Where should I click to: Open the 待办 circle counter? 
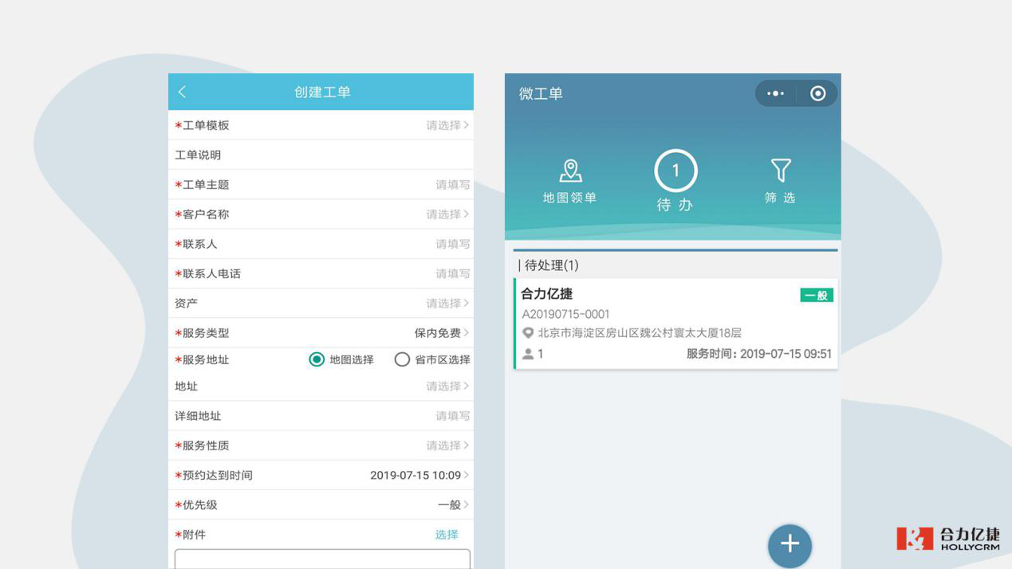pyautogui.click(x=675, y=171)
